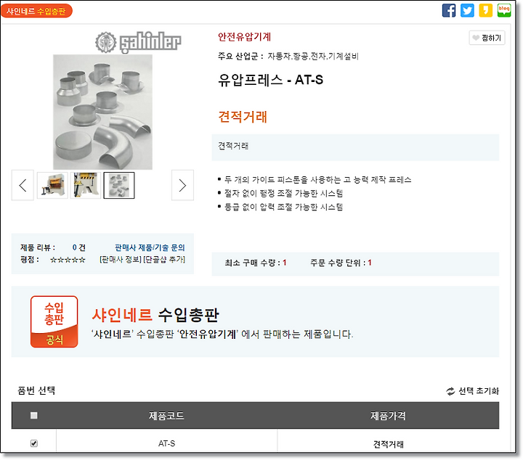
Task: Share the product on Facebook
Action: click(449, 10)
